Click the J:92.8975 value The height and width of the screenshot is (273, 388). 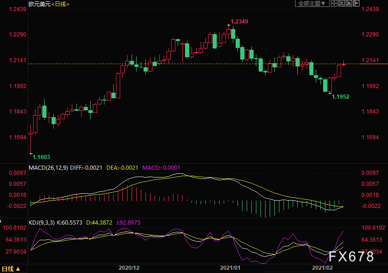click(x=128, y=223)
